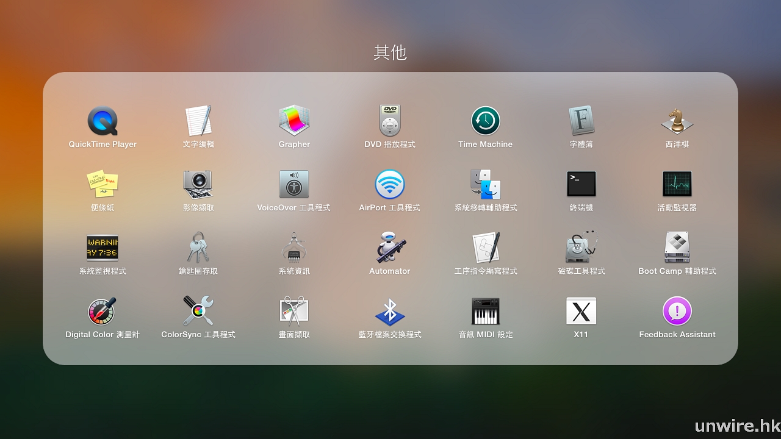Open Feedback Assistant app

[x=677, y=312]
